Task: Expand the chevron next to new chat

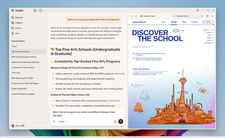Action: 44,11
